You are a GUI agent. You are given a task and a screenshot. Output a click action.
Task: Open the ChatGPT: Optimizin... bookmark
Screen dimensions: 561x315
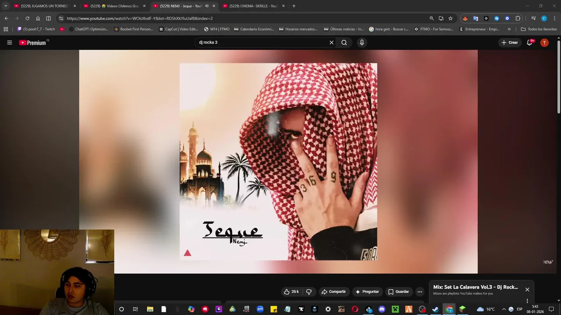pos(89,29)
